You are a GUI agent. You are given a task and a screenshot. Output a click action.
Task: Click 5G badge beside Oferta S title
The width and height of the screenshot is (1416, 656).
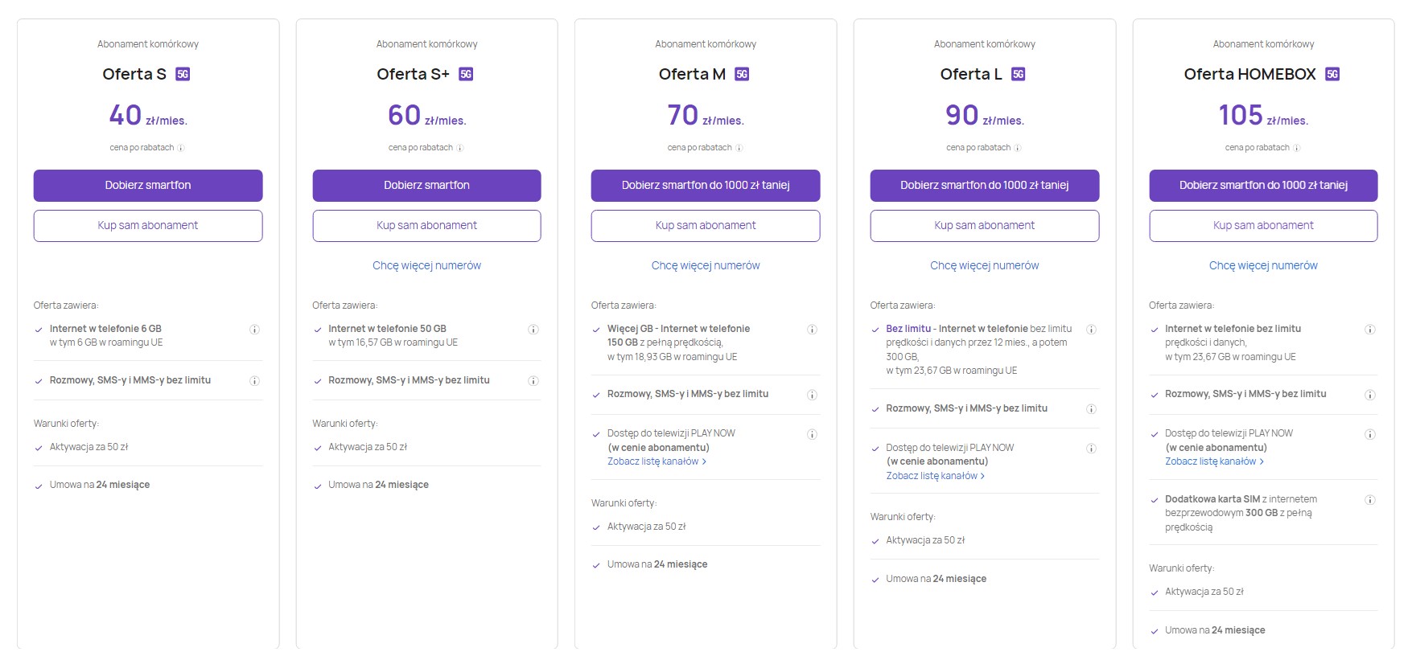point(183,74)
